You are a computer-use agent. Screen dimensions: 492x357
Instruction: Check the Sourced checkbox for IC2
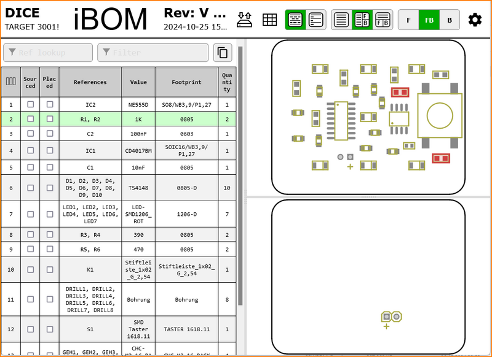point(29,104)
